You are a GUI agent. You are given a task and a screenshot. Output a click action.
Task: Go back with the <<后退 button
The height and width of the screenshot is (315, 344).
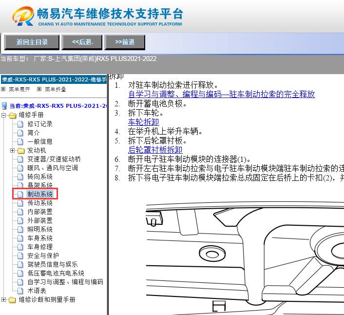(x=82, y=42)
